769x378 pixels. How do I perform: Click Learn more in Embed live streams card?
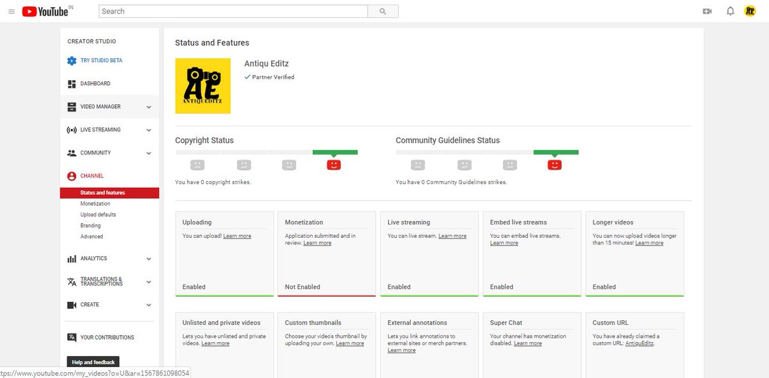[x=504, y=243]
